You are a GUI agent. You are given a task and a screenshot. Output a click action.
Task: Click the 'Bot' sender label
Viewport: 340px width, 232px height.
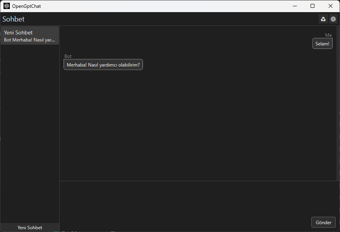[68, 56]
